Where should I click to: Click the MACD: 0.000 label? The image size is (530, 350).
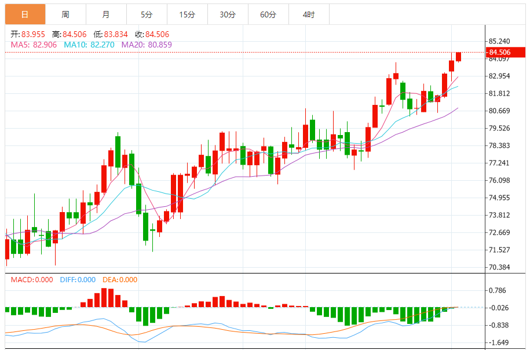(x=32, y=280)
